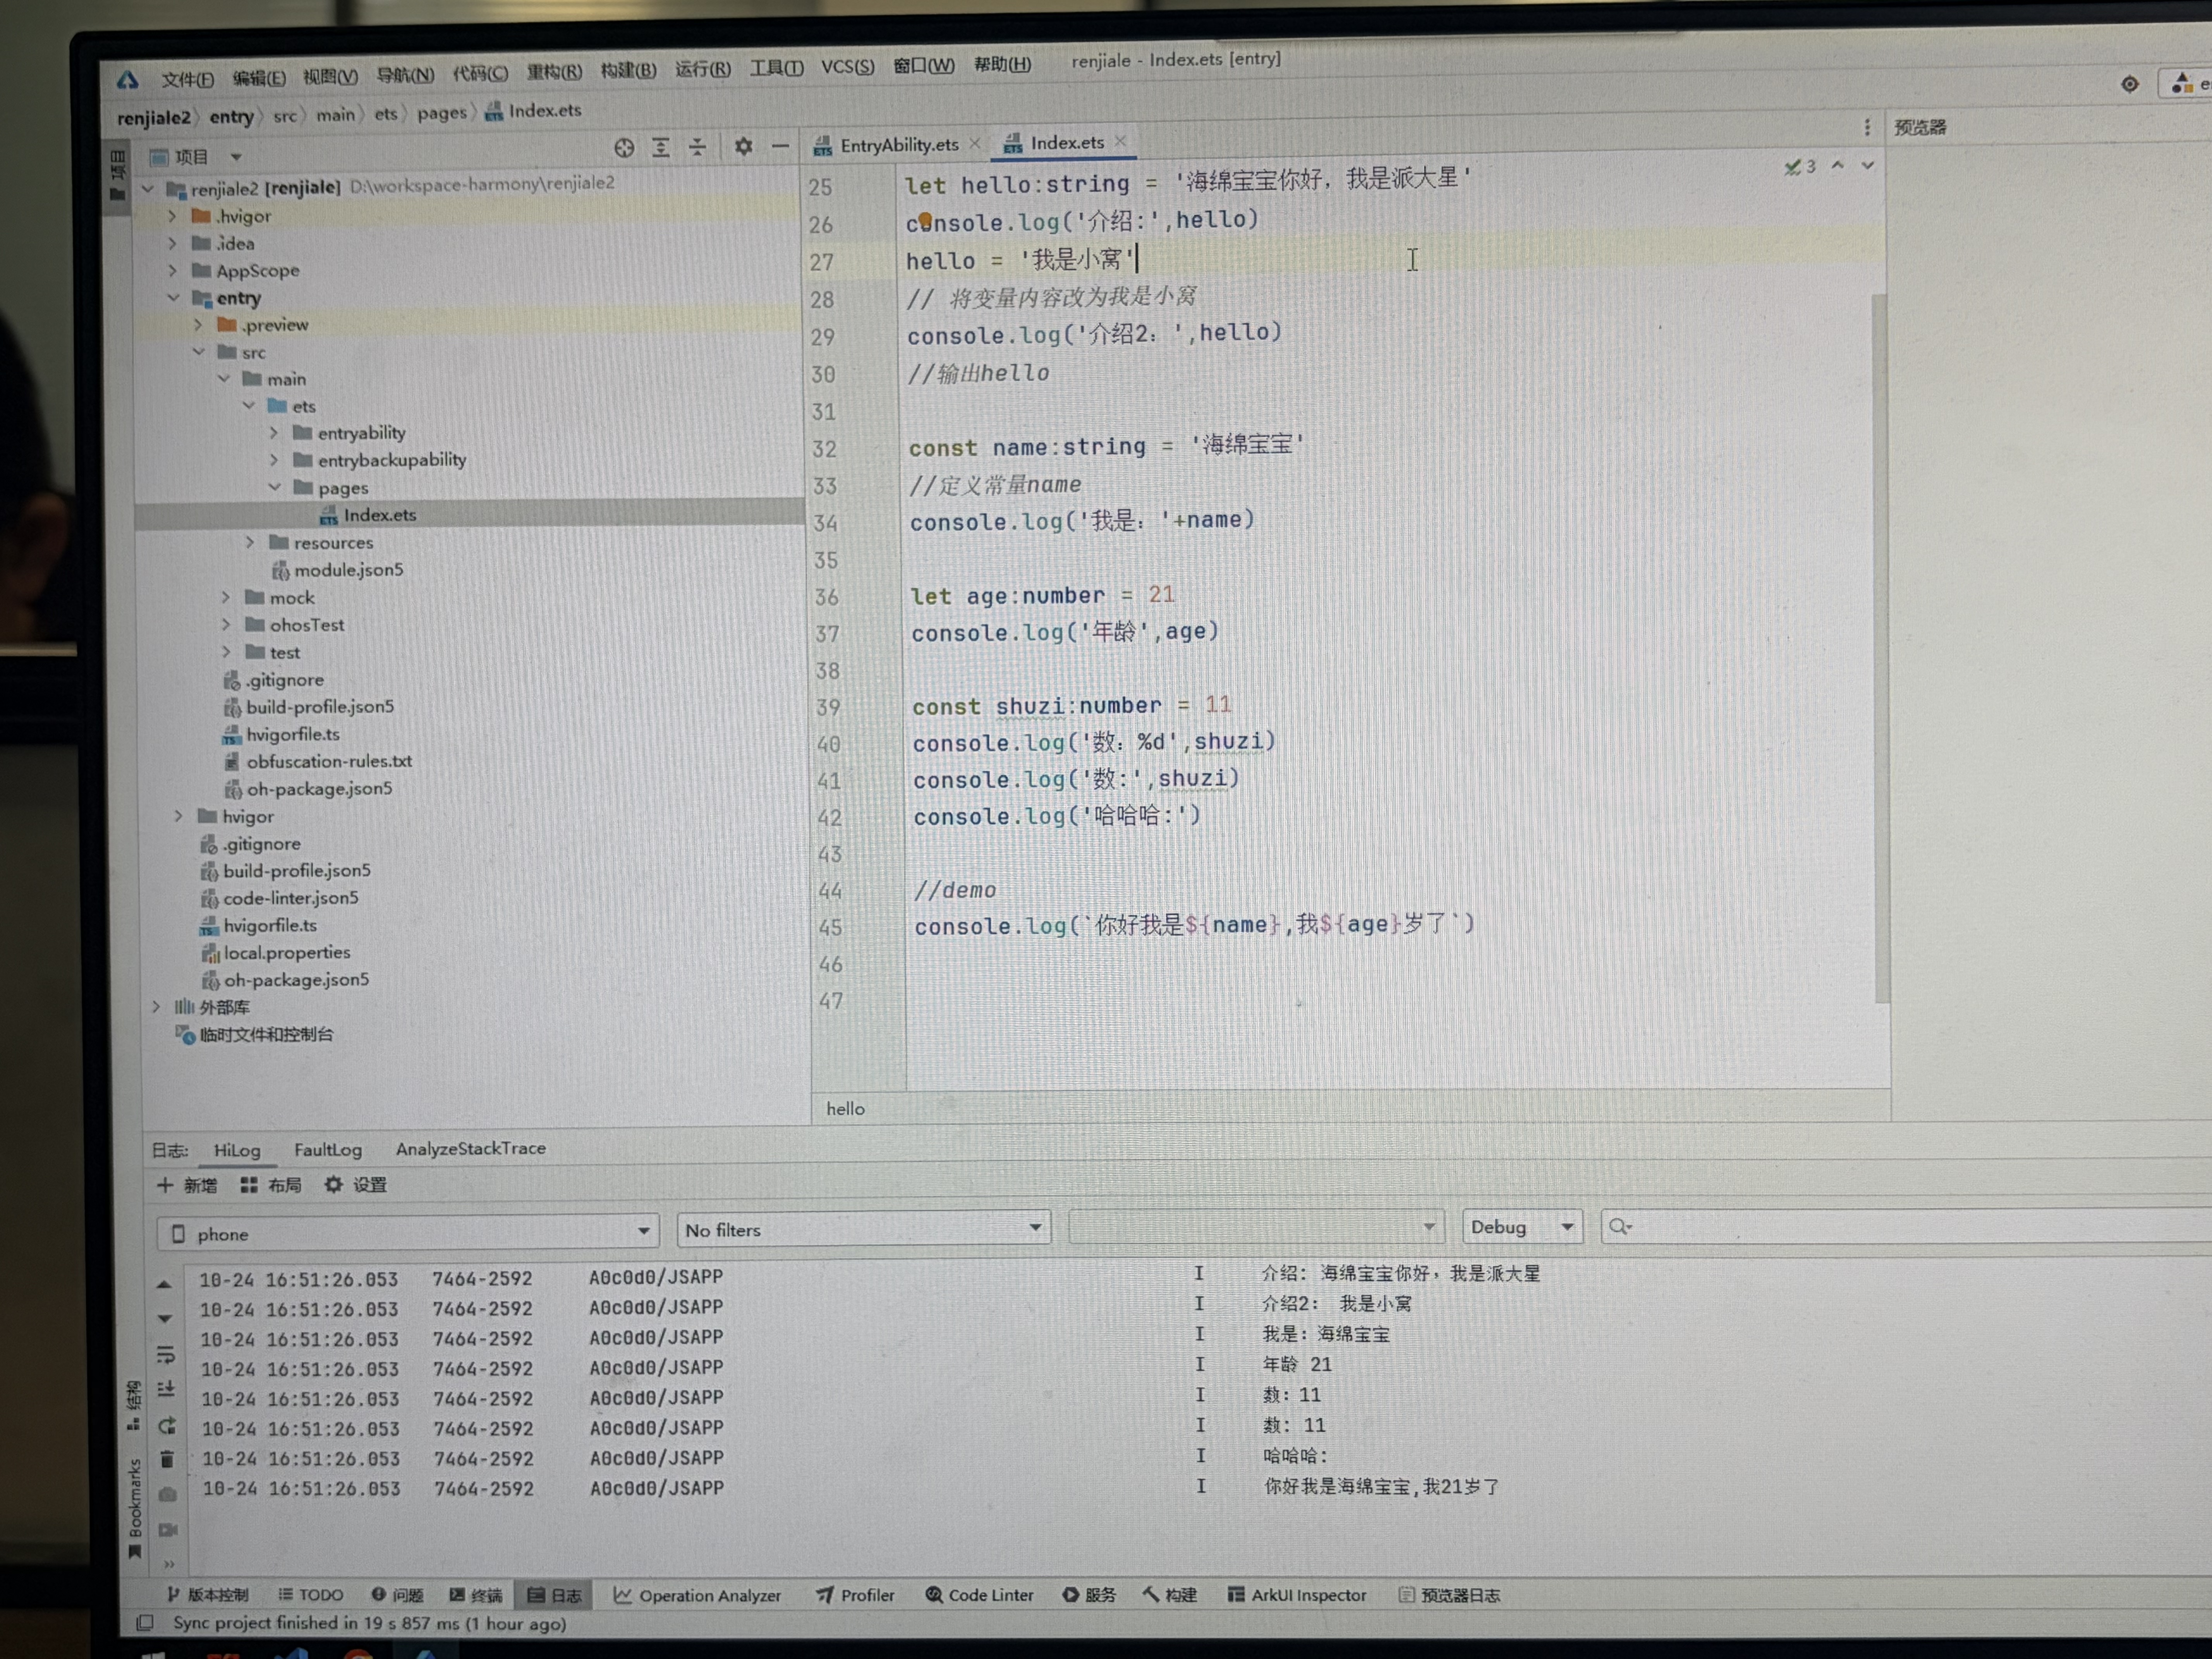Click the clear log trash icon

coord(167,1459)
